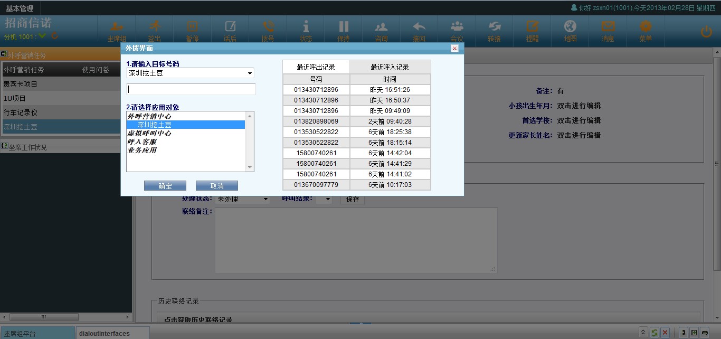This screenshot has height=339, width=721.
Task: Click the target number input field
Action: 191,89
